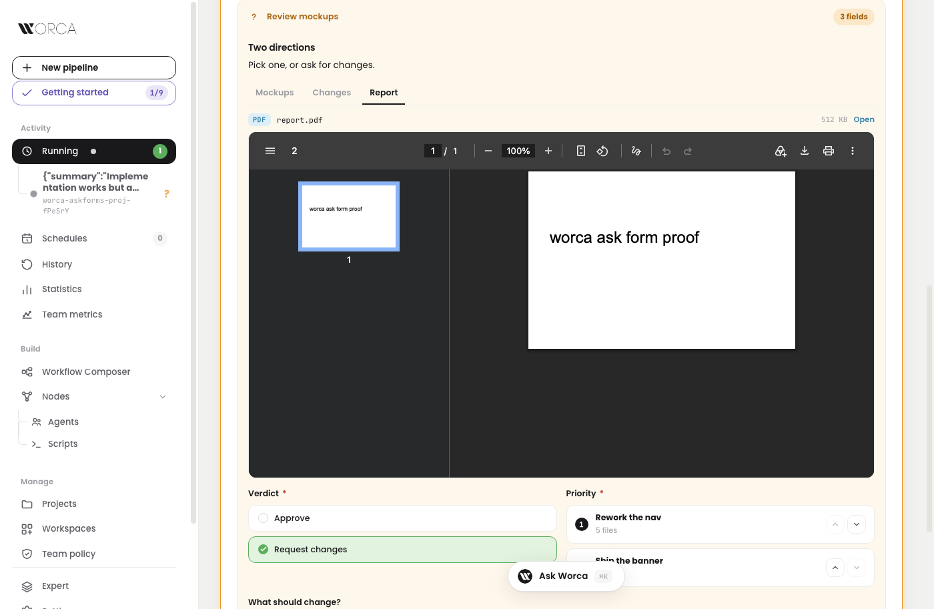Screen dimensions: 934x609
Task: Move Rework the nav priority down
Action: point(857,524)
